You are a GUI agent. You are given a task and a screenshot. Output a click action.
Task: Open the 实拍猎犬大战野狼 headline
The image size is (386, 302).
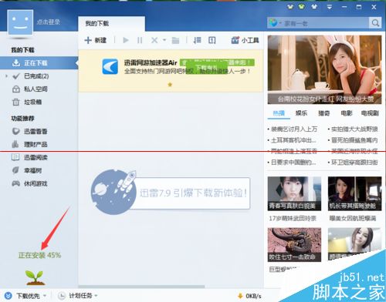coord(354,129)
